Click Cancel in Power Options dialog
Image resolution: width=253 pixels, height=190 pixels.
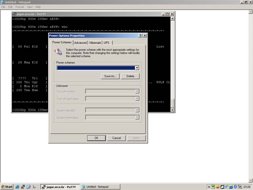(x=117, y=138)
